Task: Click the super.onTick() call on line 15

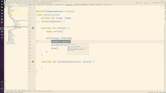Action: [55, 32]
